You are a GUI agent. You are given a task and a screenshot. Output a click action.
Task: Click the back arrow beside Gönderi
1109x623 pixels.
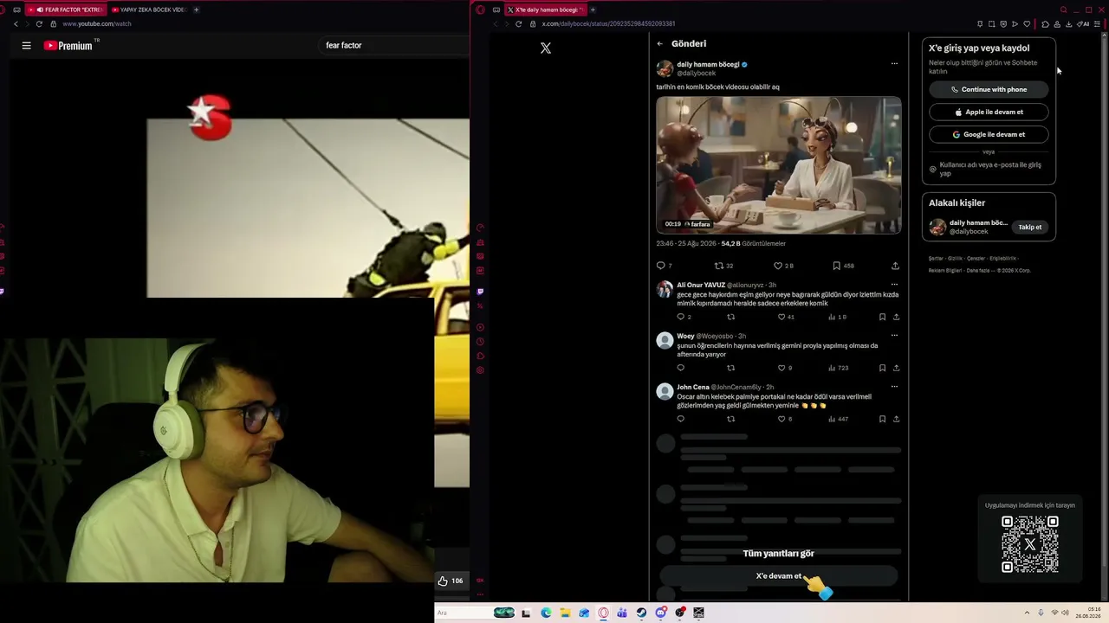click(x=659, y=43)
